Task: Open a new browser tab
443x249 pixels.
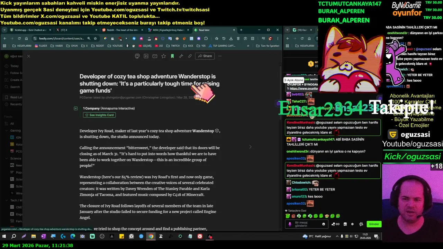Action: click(241, 30)
